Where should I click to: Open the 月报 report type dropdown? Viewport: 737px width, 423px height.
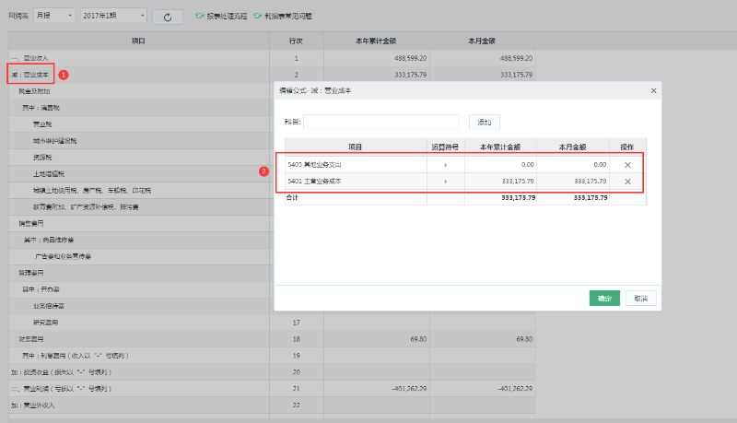click(54, 17)
